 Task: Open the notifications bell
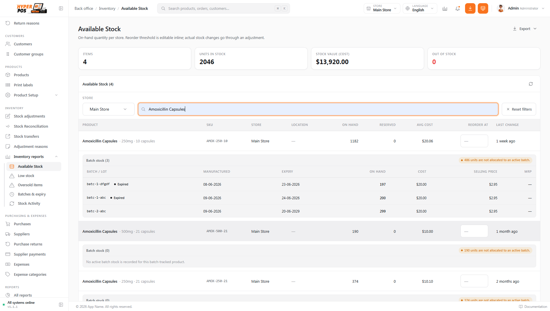pyautogui.click(x=458, y=8)
